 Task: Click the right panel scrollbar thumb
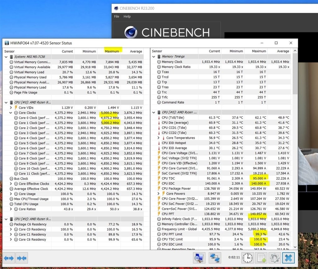(295, 74)
